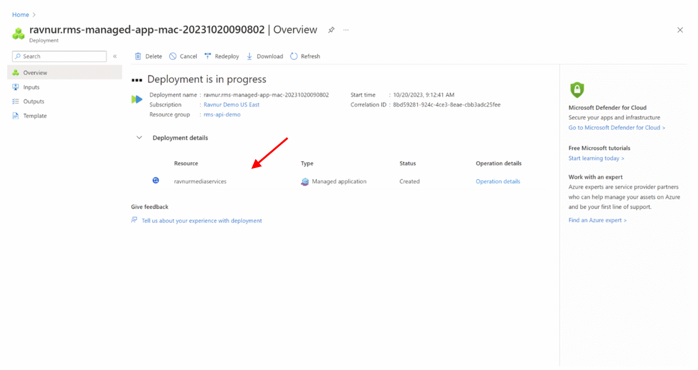Click the Refresh circular arrow icon
This screenshot has height=370, width=698.
(294, 56)
